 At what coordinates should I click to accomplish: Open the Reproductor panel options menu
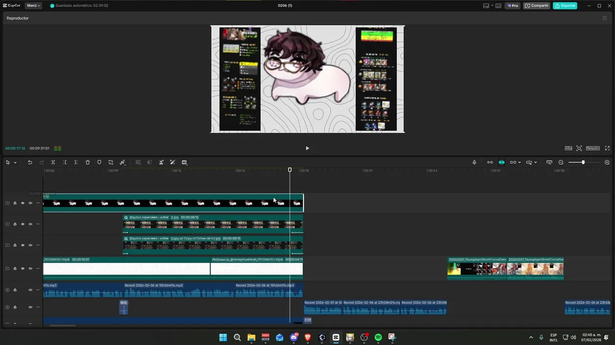[x=604, y=18]
